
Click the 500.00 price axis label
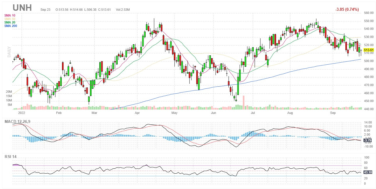point(368,61)
